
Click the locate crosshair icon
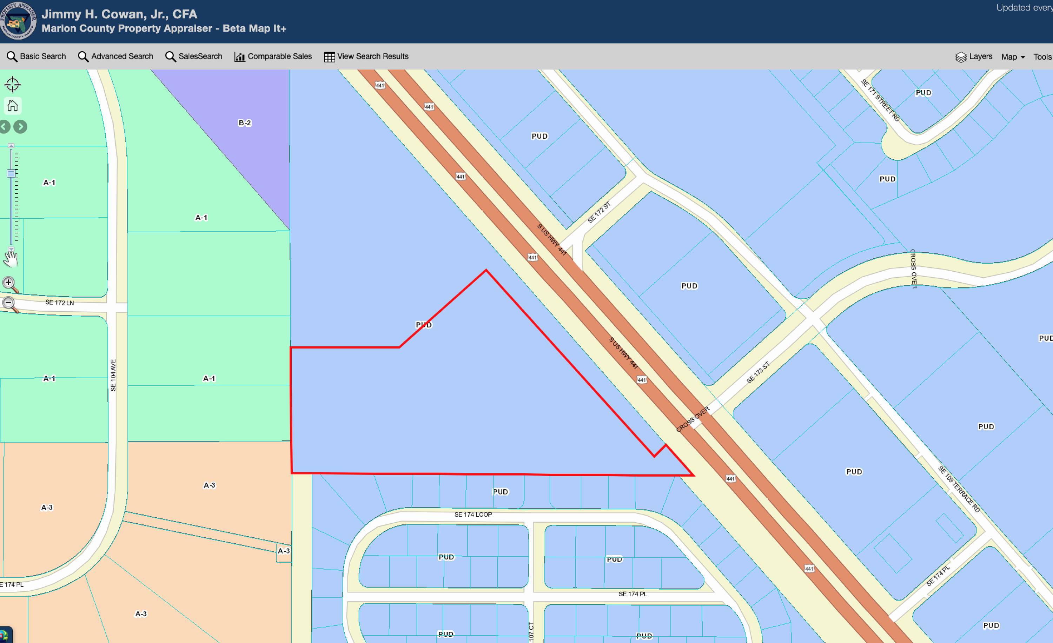12,84
